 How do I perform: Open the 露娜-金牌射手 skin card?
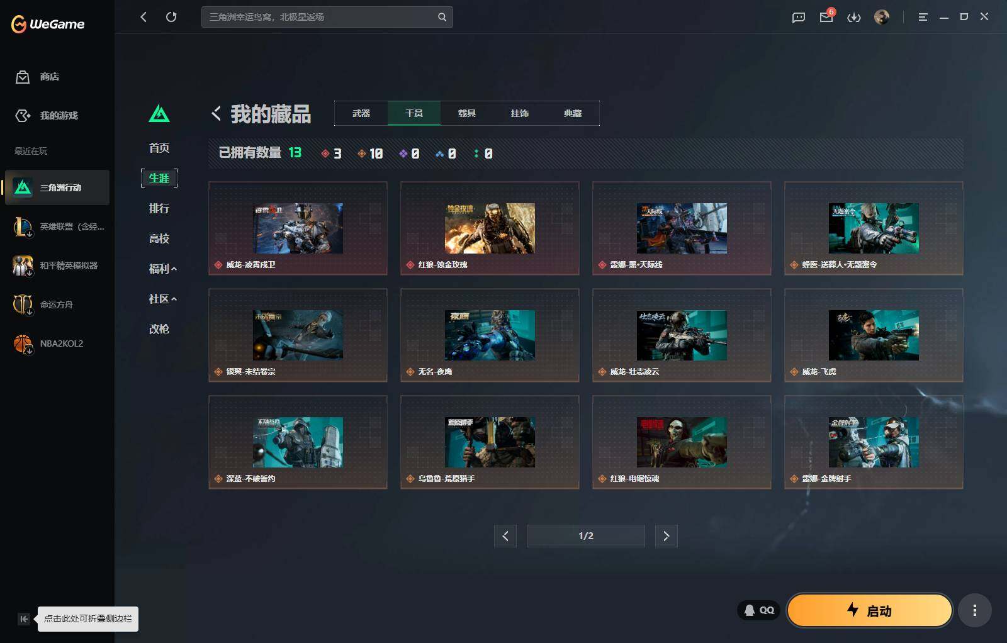click(874, 442)
